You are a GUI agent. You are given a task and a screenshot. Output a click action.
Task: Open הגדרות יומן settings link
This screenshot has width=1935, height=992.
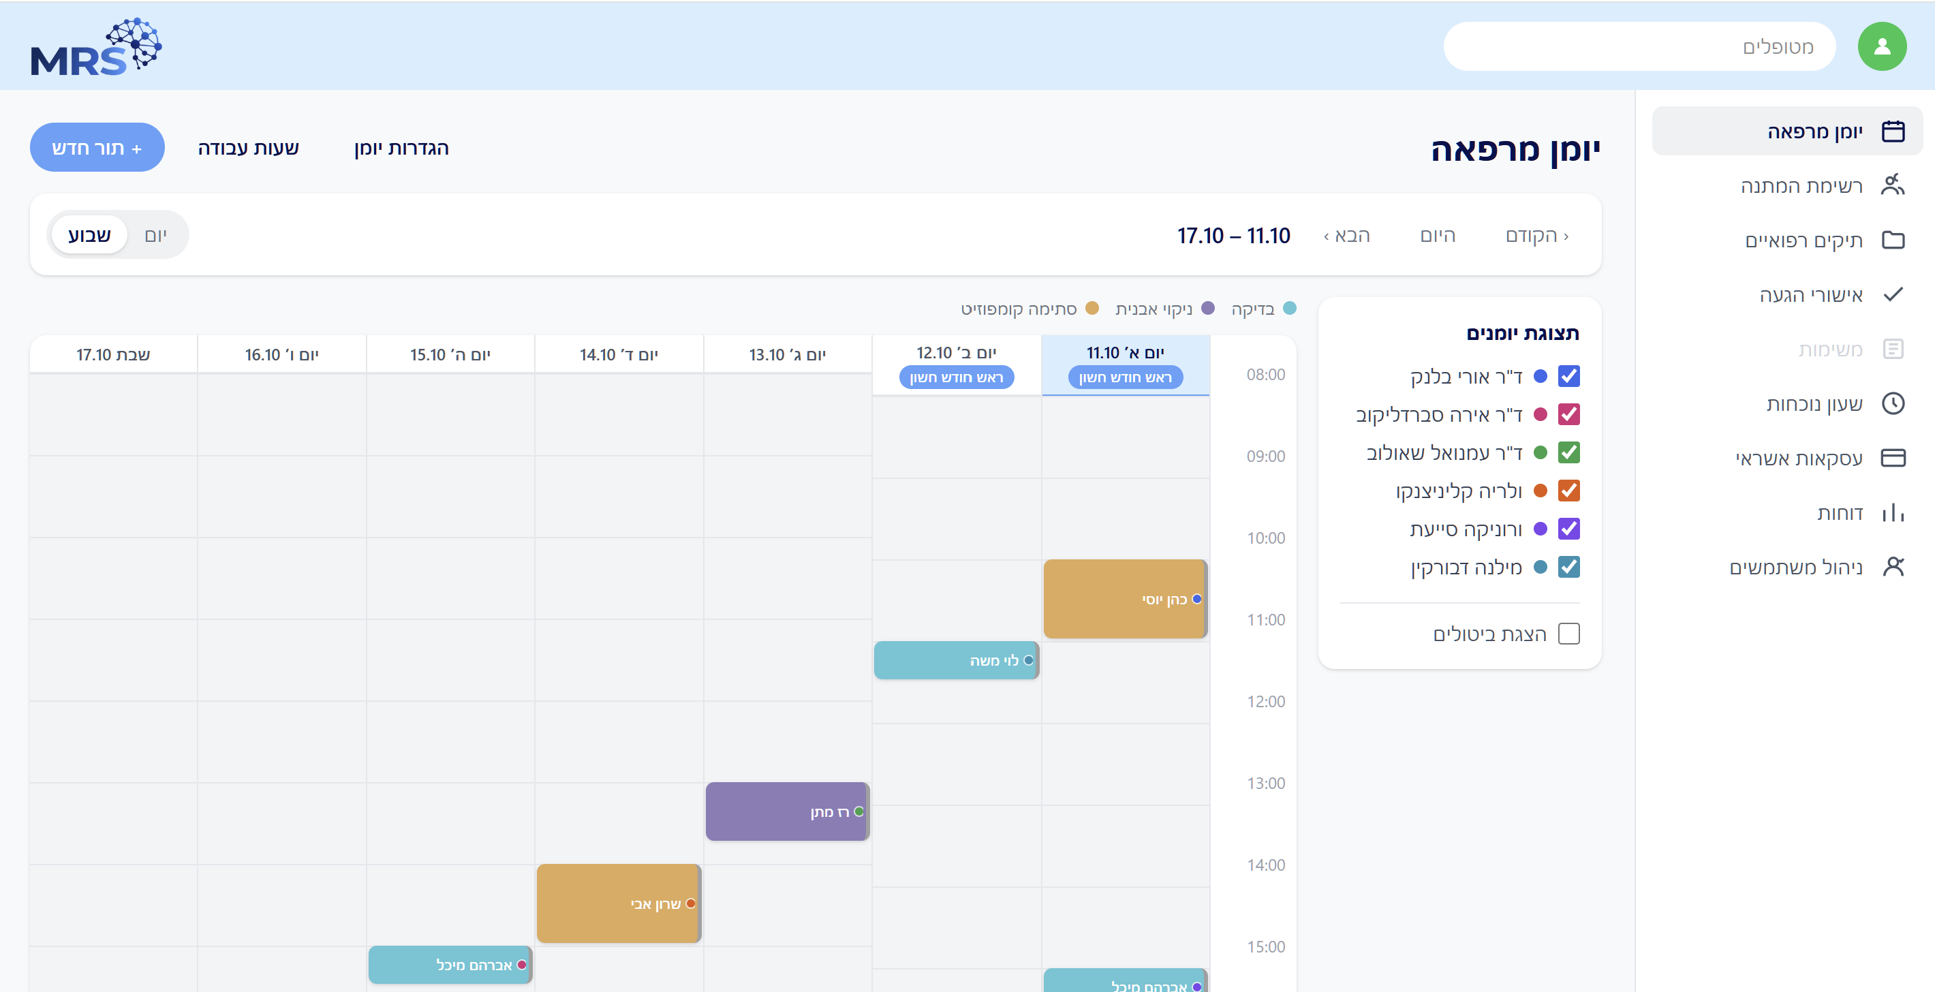click(x=401, y=148)
